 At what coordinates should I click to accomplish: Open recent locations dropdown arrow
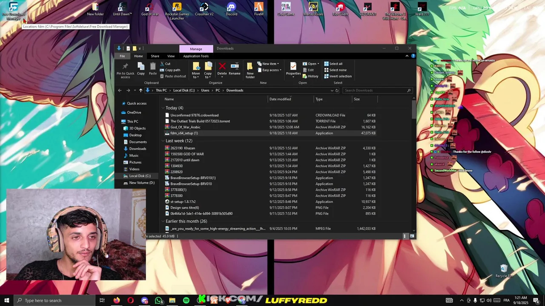(135, 91)
